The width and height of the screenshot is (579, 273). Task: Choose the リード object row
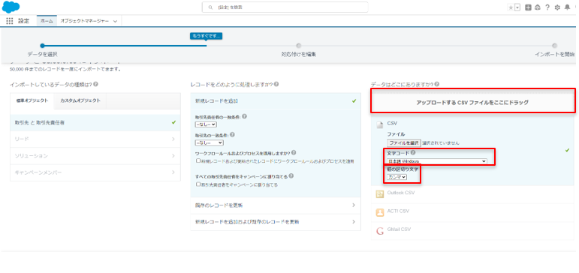95,139
